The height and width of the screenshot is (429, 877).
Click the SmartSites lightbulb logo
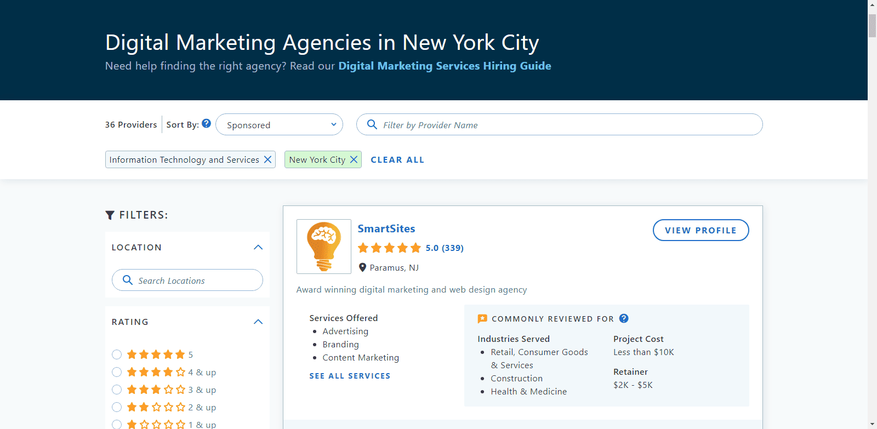(x=324, y=247)
